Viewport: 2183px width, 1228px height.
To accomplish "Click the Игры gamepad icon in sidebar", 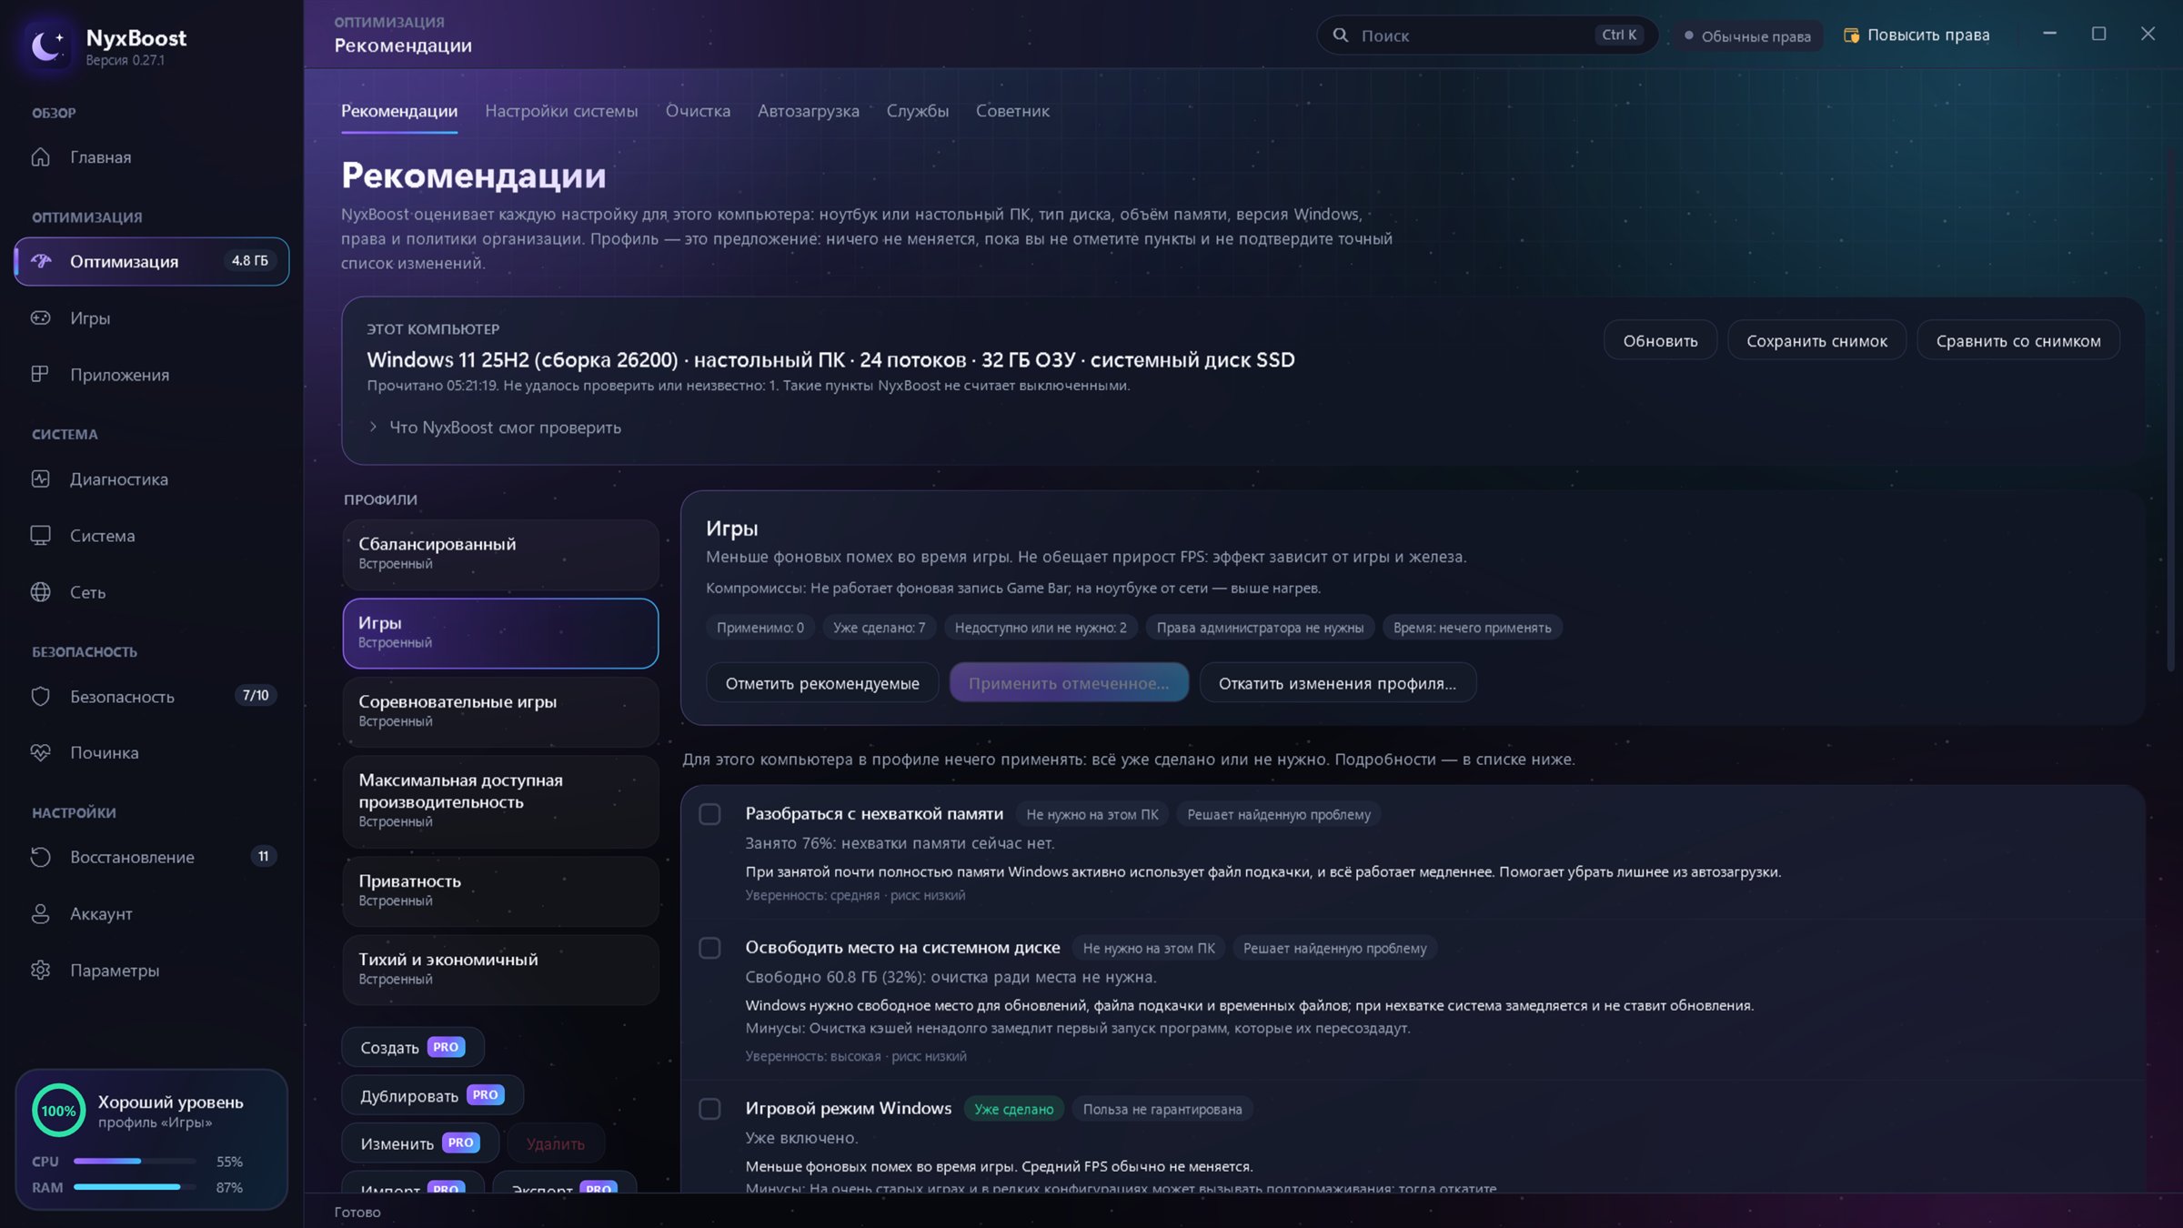I will (x=40, y=318).
